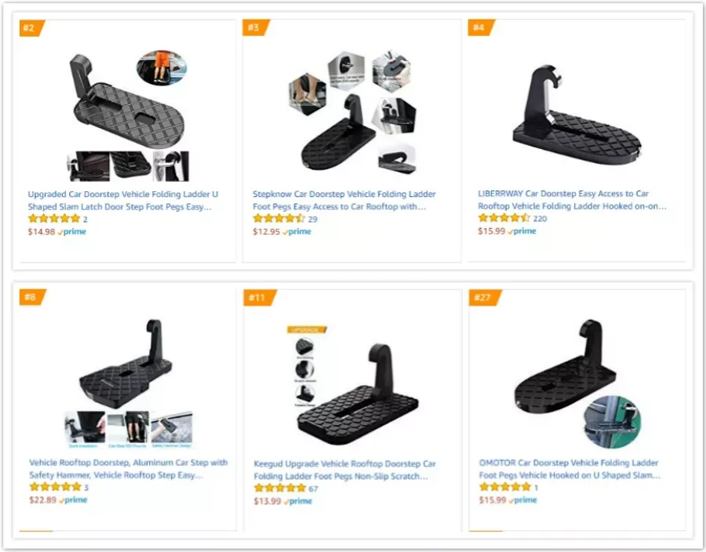Open the LIBERRWAY Car Doorstep title link

coord(573,200)
